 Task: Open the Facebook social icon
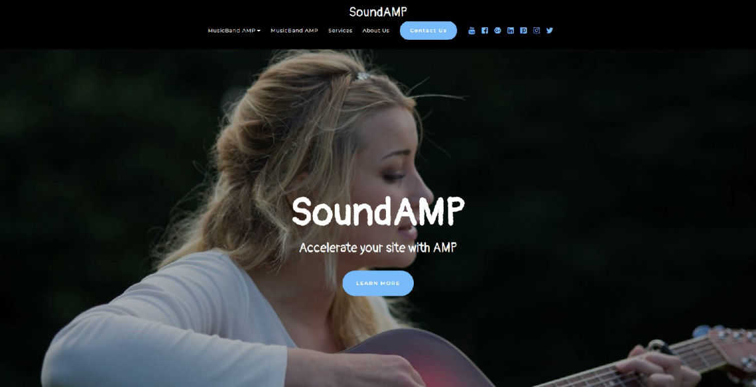point(485,30)
